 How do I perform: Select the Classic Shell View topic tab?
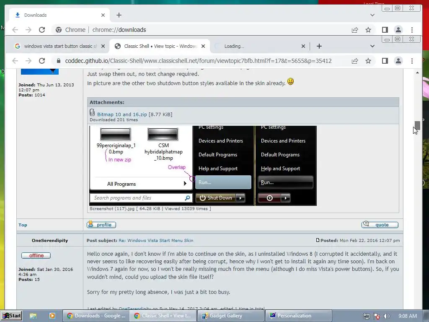click(160, 46)
